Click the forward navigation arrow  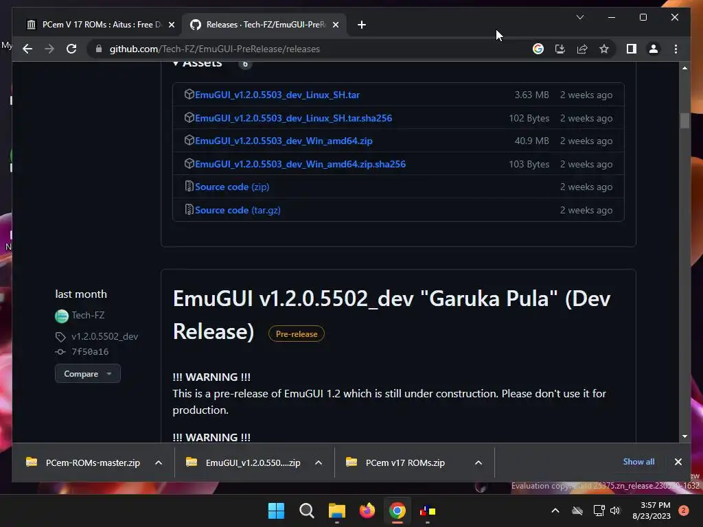tap(49, 49)
